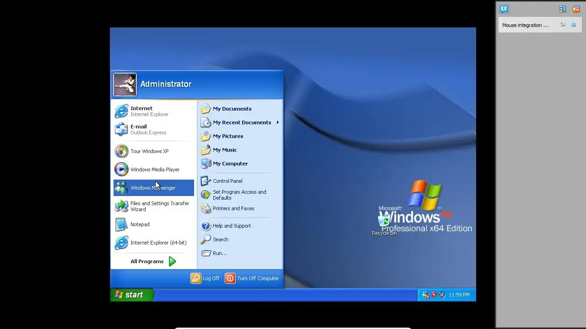Launch Tour Windows XP
This screenshot has width=586, height=329.
point(154,151)
